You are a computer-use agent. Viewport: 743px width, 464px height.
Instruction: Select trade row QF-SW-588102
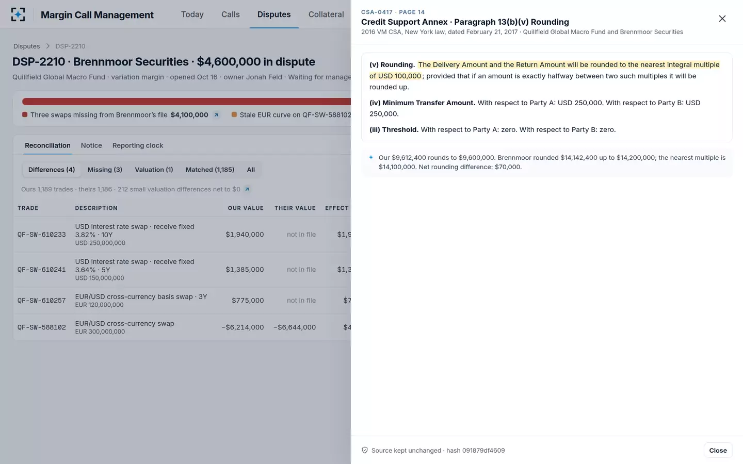click(x=182, y=327)
